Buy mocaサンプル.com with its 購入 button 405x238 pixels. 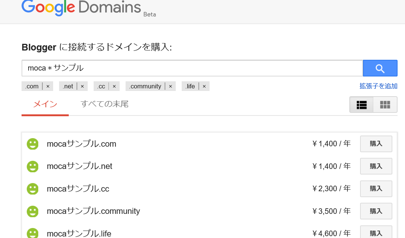376,144
